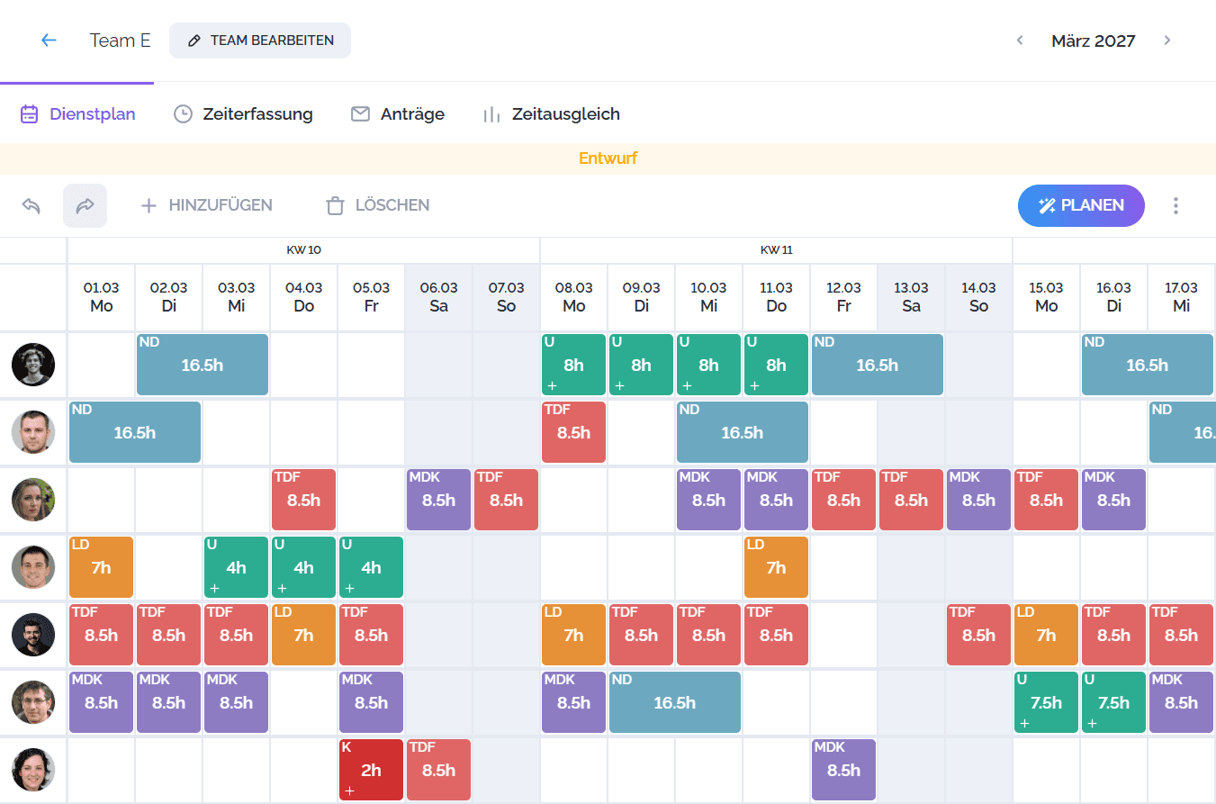Image resolution: width=1216 pixels, height=804 pixels.
Task: Click the envelope icon next to Anträge
Action: pos(360,113)
